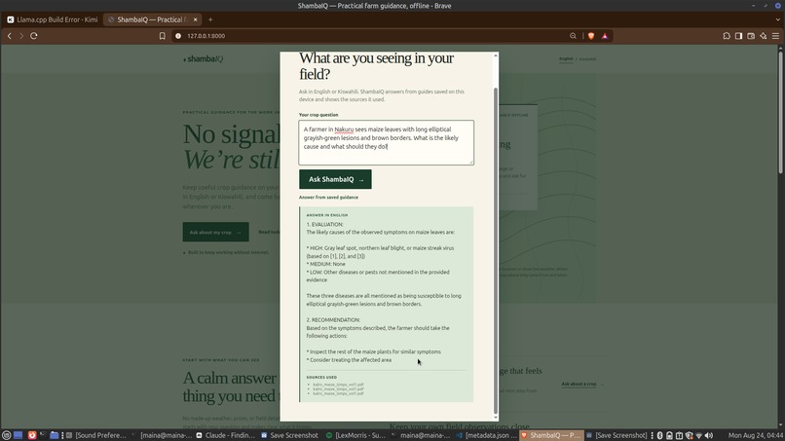Click the page's main vertical scrollbar
Image resolution: width=785 pixels, height=441 pixels.
[780, 111]
